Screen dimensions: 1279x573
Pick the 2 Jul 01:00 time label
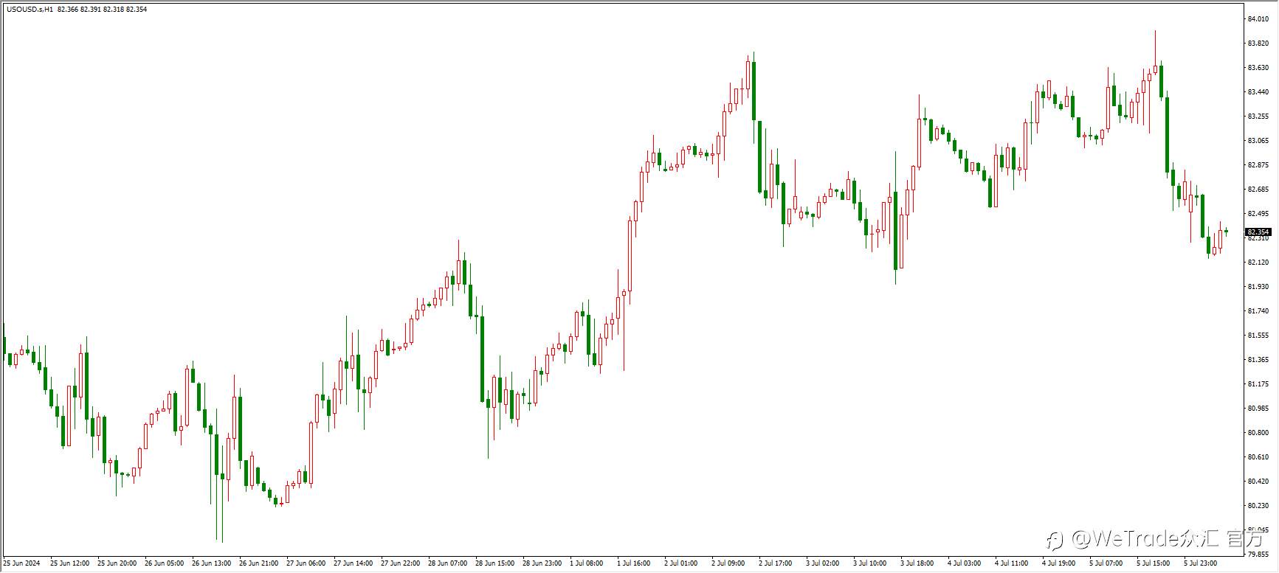point(681,563)
